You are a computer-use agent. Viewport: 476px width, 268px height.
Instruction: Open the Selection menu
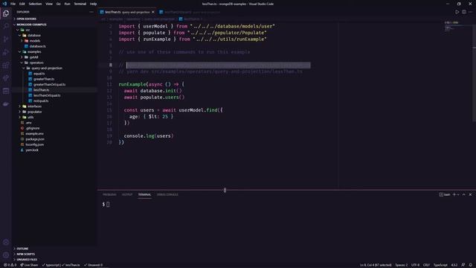pos(35,4)
